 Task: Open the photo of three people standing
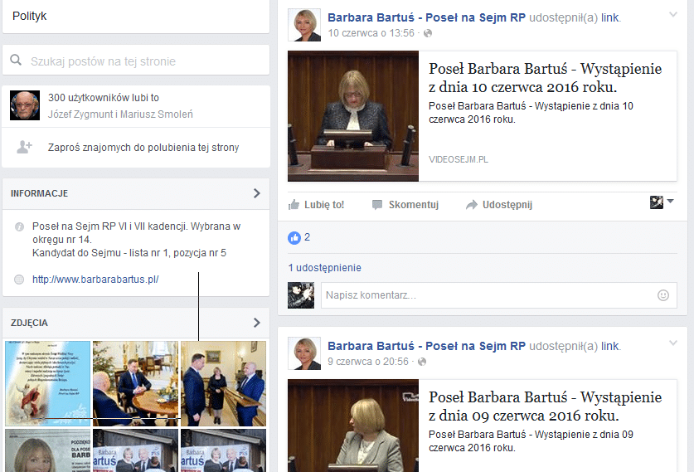pyautogui.click(x=224, y=383)
